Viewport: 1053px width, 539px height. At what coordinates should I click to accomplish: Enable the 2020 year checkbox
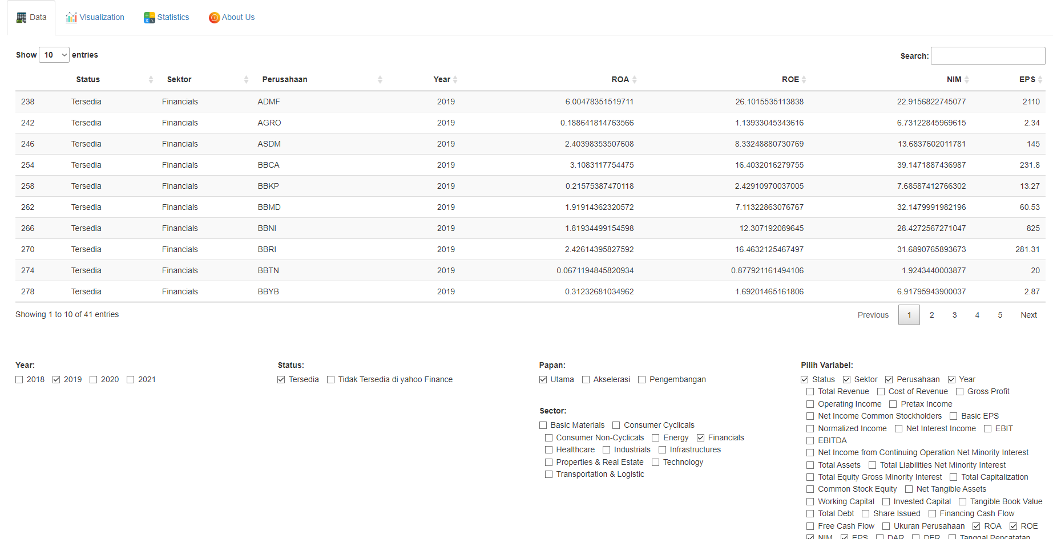94,380
